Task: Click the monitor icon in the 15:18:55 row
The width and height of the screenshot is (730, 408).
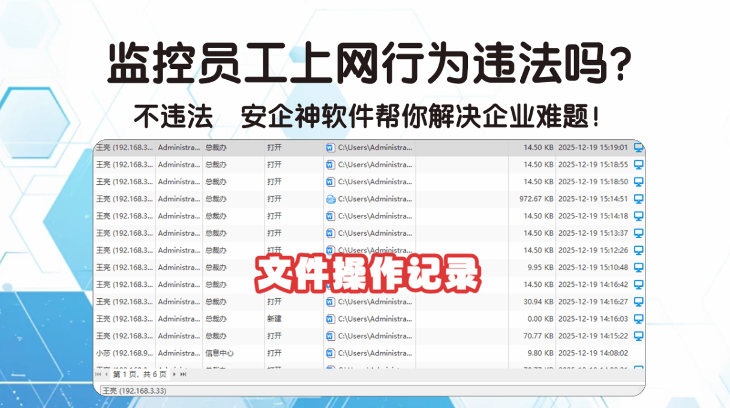Action: [638, 164]
